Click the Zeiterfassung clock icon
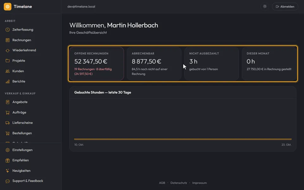The height and width of the screenshot is (190, 304). tap(8, 30)
